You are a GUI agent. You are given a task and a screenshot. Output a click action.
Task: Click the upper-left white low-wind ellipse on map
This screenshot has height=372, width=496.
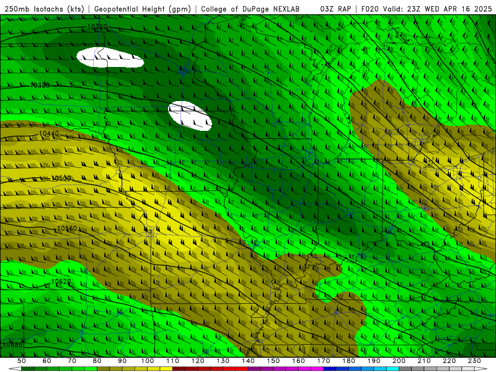click(x=110, y=57)
